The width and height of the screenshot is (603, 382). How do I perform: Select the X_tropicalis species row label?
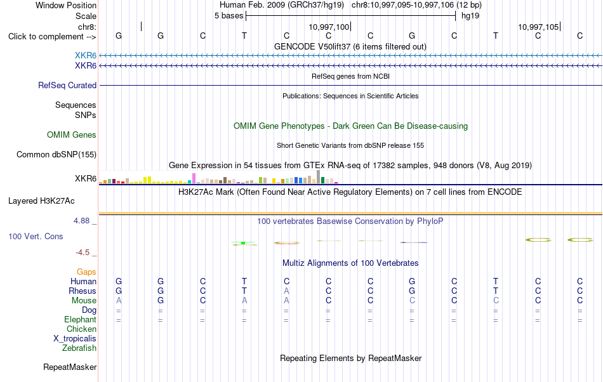click(x=75, y=339)
